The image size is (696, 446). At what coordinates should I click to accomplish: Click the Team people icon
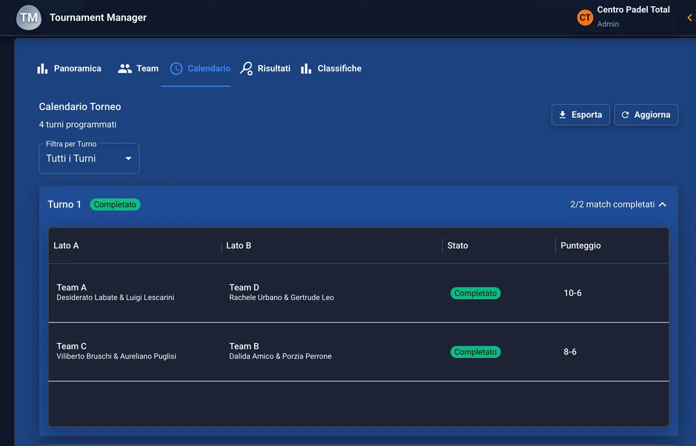[x=124, y=68]
